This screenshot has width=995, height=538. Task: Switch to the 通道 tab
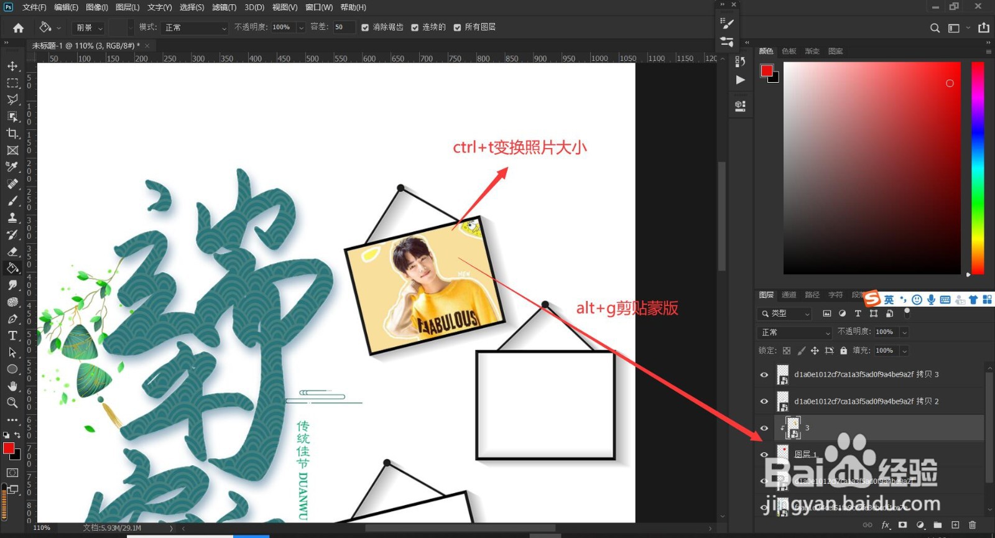point(789,295)
